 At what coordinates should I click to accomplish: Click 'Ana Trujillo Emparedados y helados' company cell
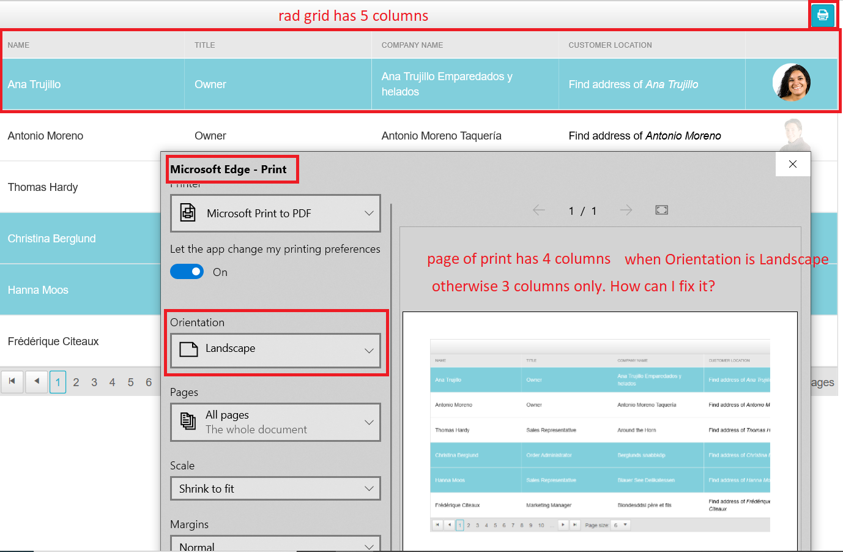tap(465, 84)
